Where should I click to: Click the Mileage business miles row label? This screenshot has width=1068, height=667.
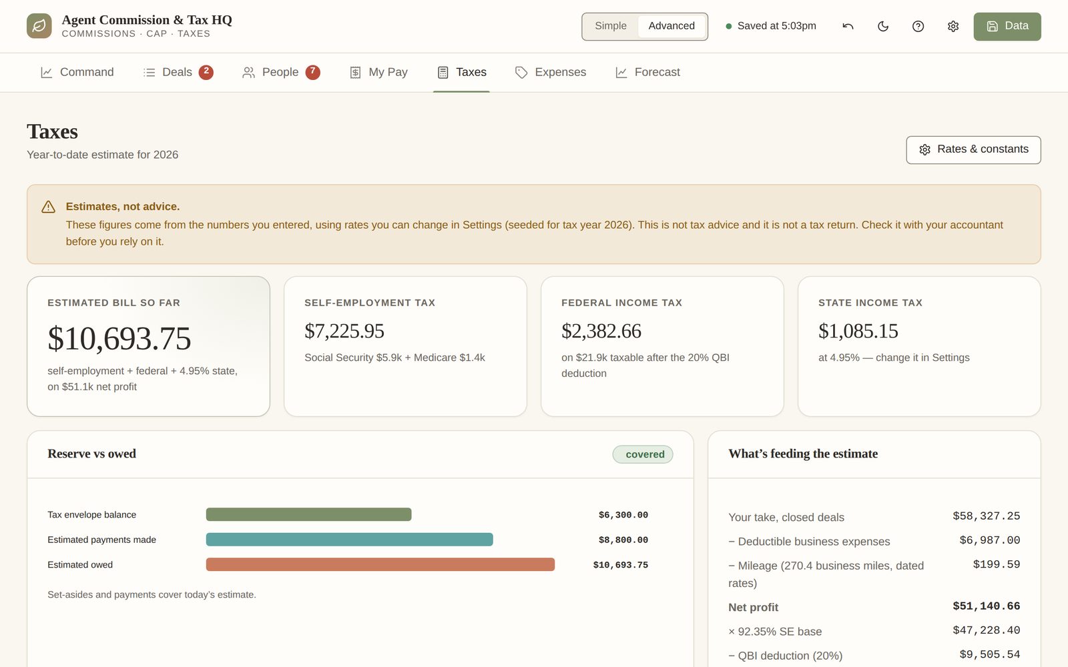826,574
